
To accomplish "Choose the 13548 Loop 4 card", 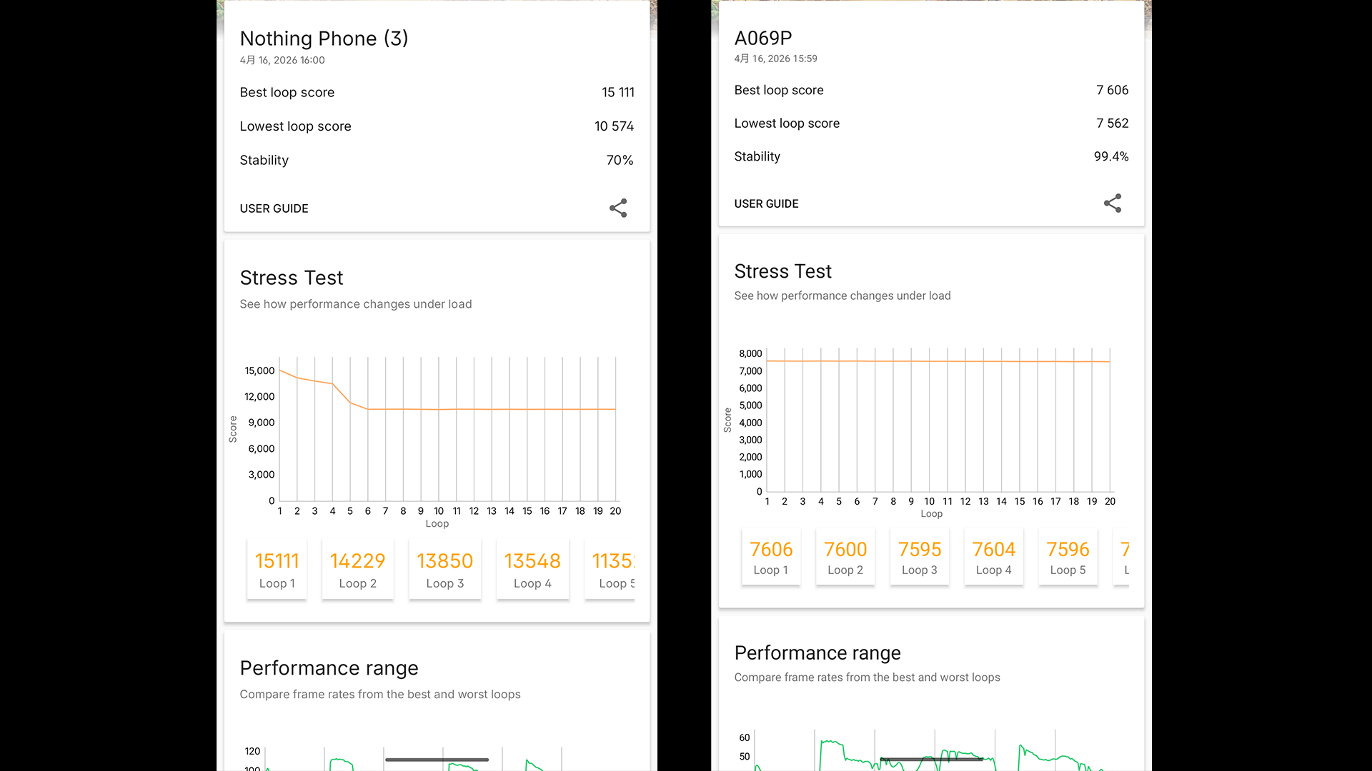I will tap(532, 570).
